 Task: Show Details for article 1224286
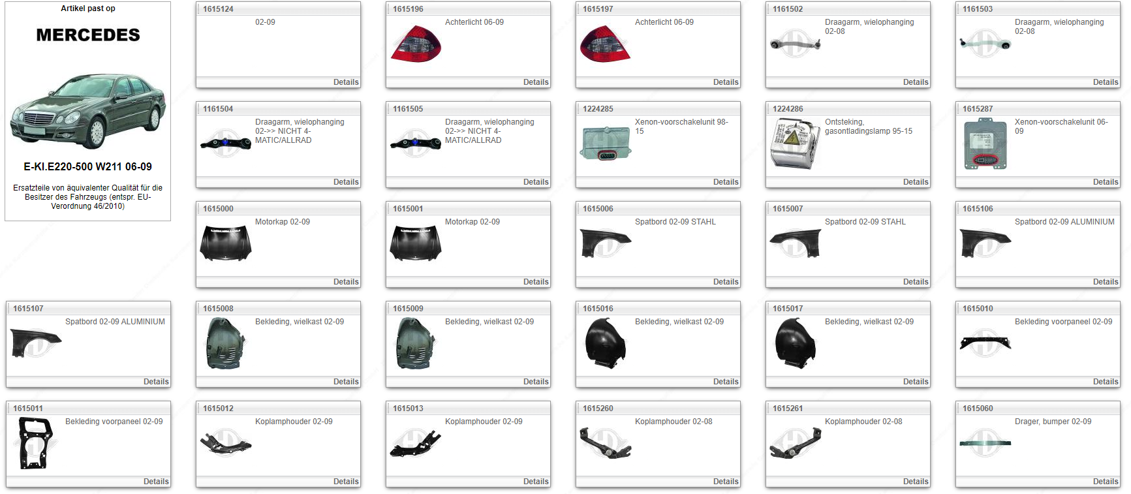916,182
